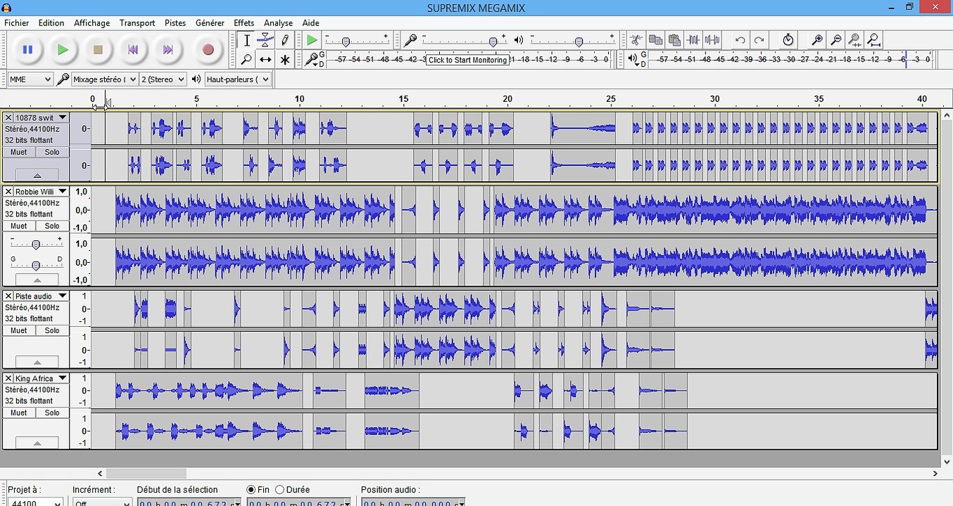Open the Pistes menu
This screenshot has width=953, height=506.
175,23
